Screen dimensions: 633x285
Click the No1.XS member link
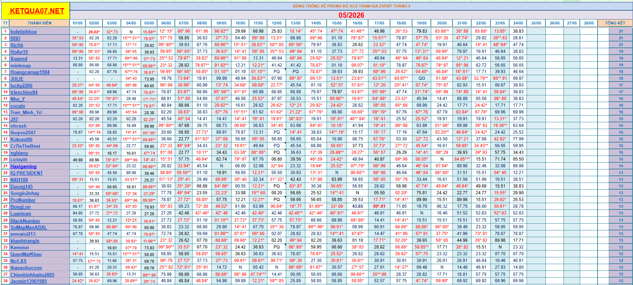[x=18, y=261]
